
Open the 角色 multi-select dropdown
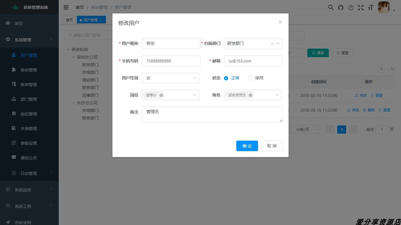253,95
